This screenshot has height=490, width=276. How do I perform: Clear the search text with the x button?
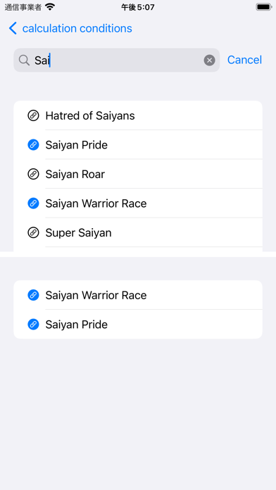coord(209,60)
